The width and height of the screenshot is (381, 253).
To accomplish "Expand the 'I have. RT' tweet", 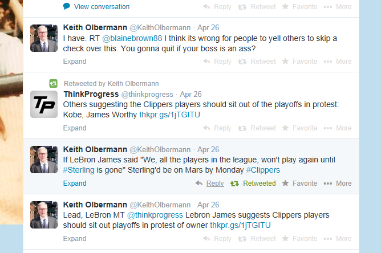I will coord(75,62).
